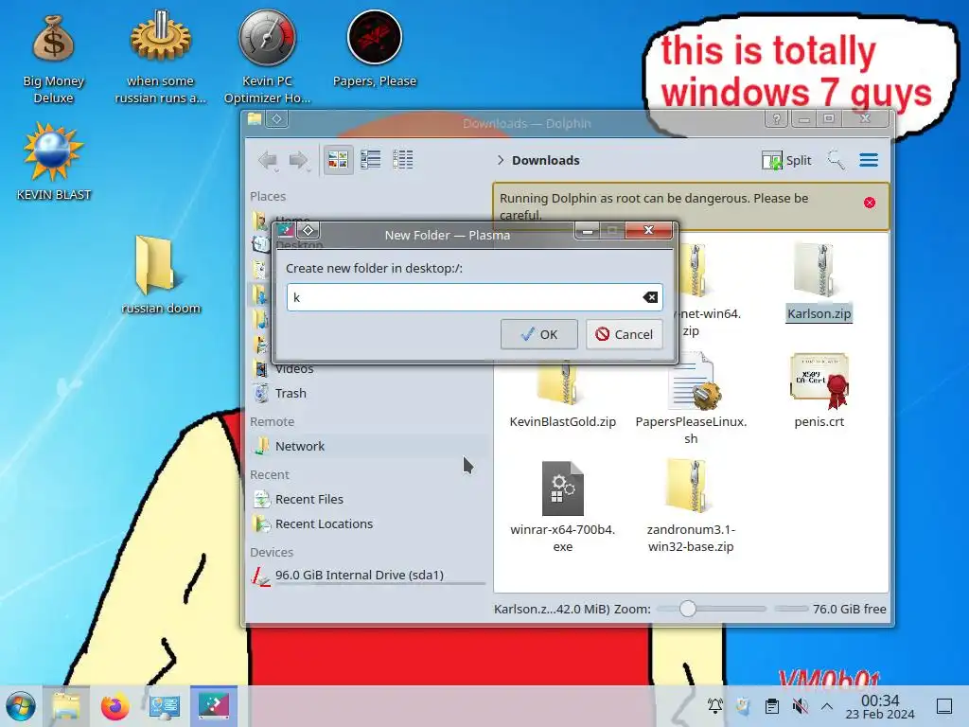
Task: Select the russian doom folder on desktop
Action: [x=161, y=275]
